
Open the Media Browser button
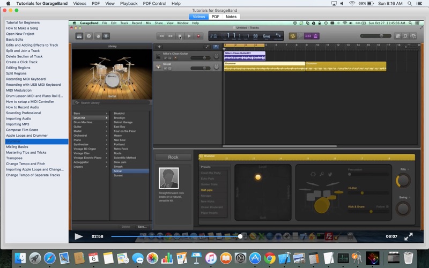tap(413, 36)
